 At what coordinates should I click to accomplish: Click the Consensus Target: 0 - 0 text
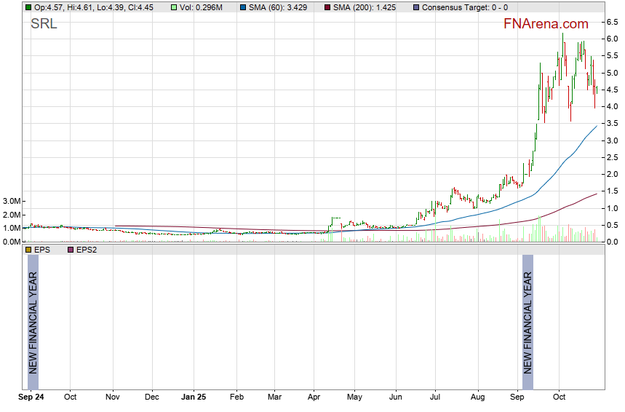[464, 7]
